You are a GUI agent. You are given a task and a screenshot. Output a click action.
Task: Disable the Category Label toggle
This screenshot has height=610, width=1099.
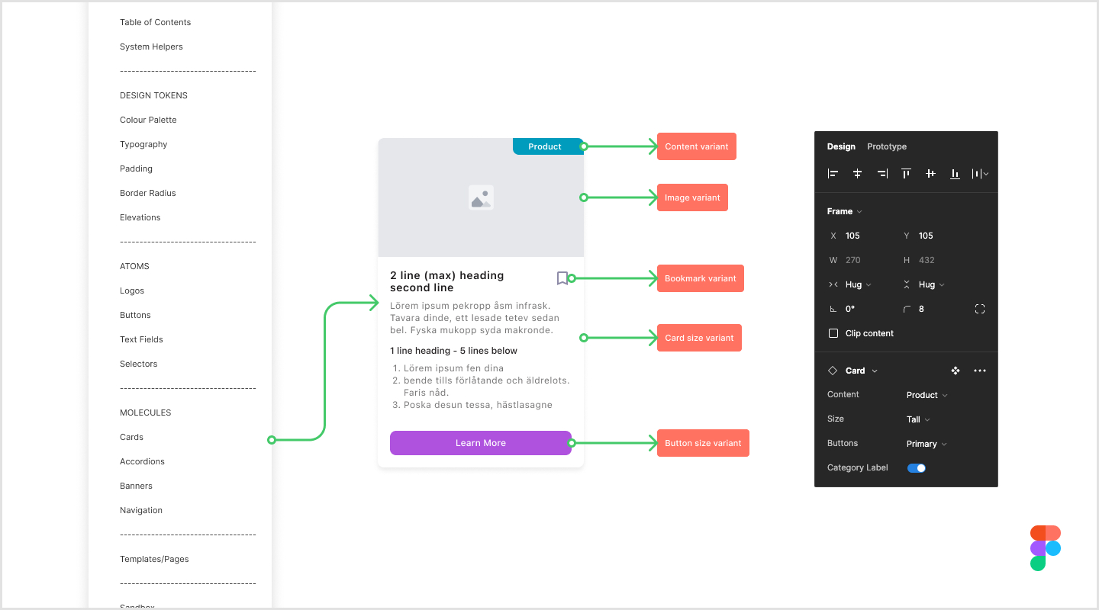tap(916, 467)
